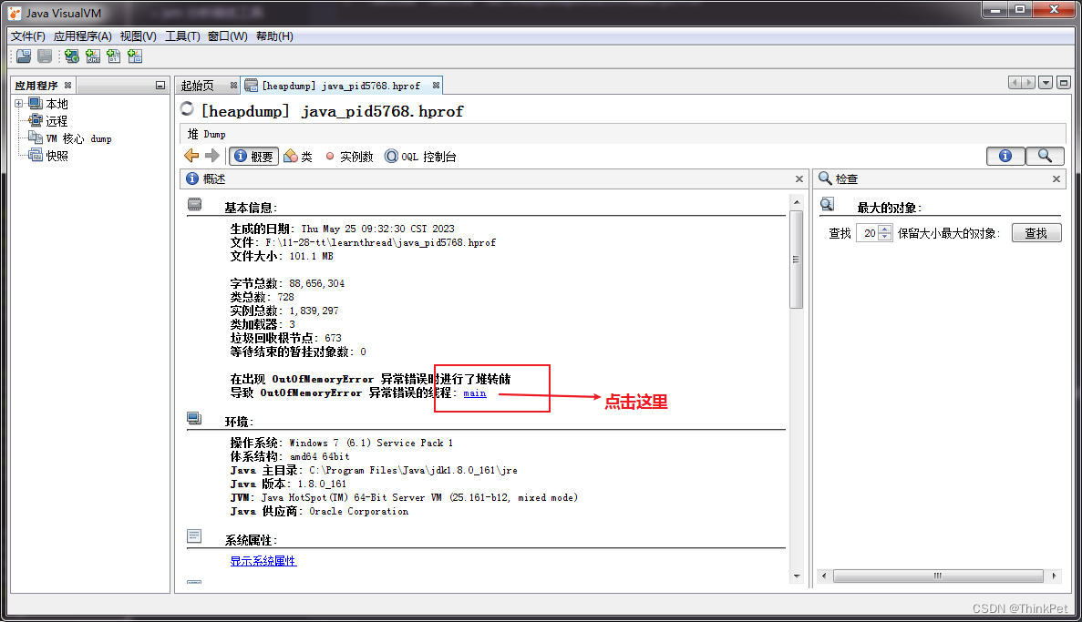
Task: Click the Add JMX Connection toolbar icon
Action: coord(93,56)
